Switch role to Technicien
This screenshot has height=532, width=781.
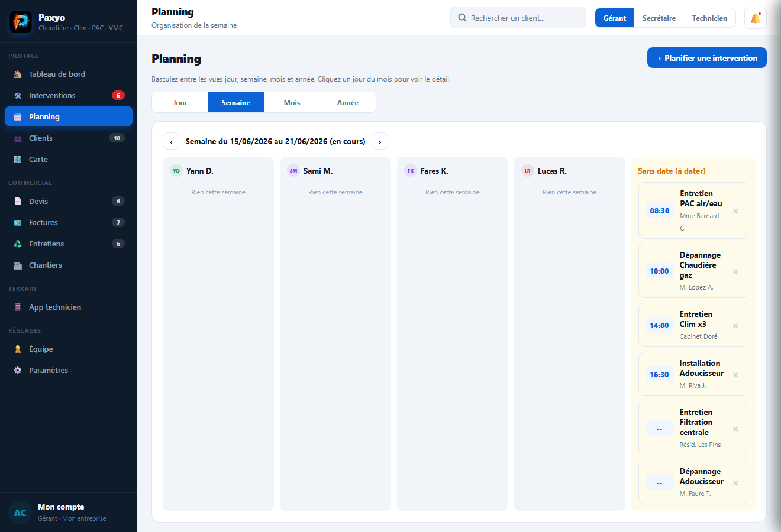tap(709, 18)
